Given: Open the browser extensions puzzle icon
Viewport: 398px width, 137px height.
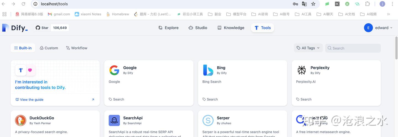Looking at the screenshot, I should point(367,4).
